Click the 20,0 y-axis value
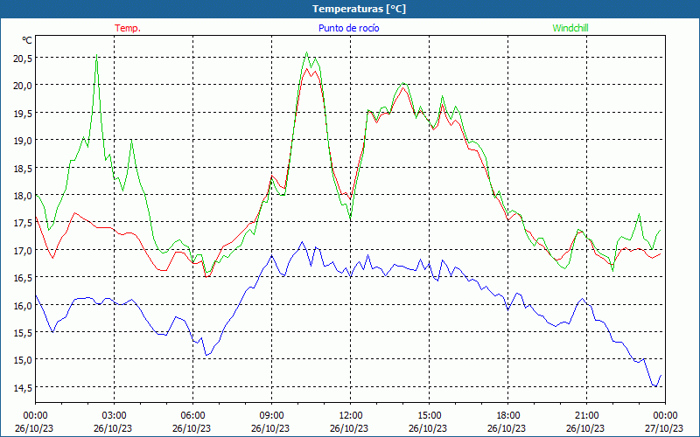 click(23, 85)
